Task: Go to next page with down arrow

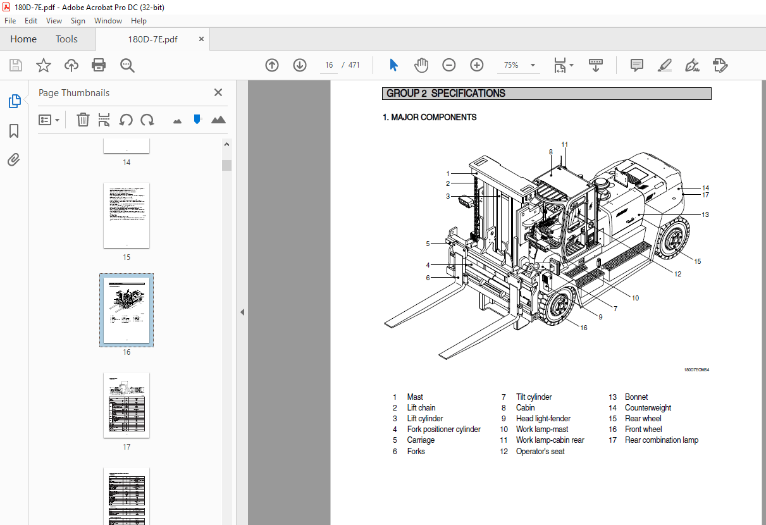Action: (x=299, y=65)
